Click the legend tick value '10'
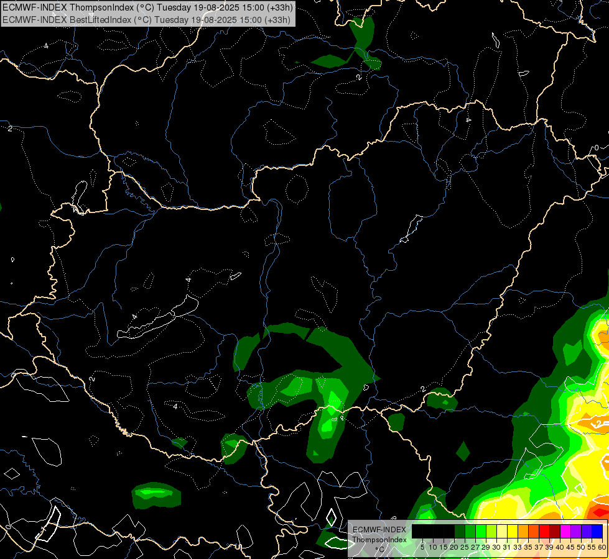The height and width of the screenshot is (559, 609). pos(433,547)
